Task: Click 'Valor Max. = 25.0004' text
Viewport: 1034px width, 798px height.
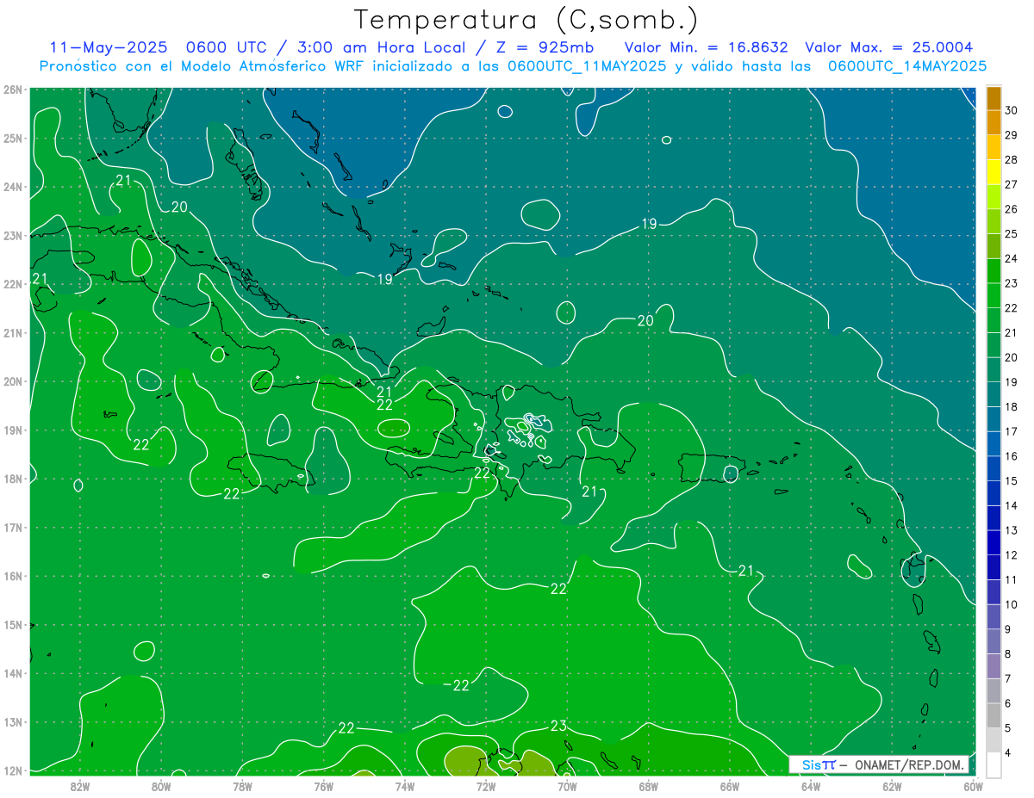Action: pos(888,47)
